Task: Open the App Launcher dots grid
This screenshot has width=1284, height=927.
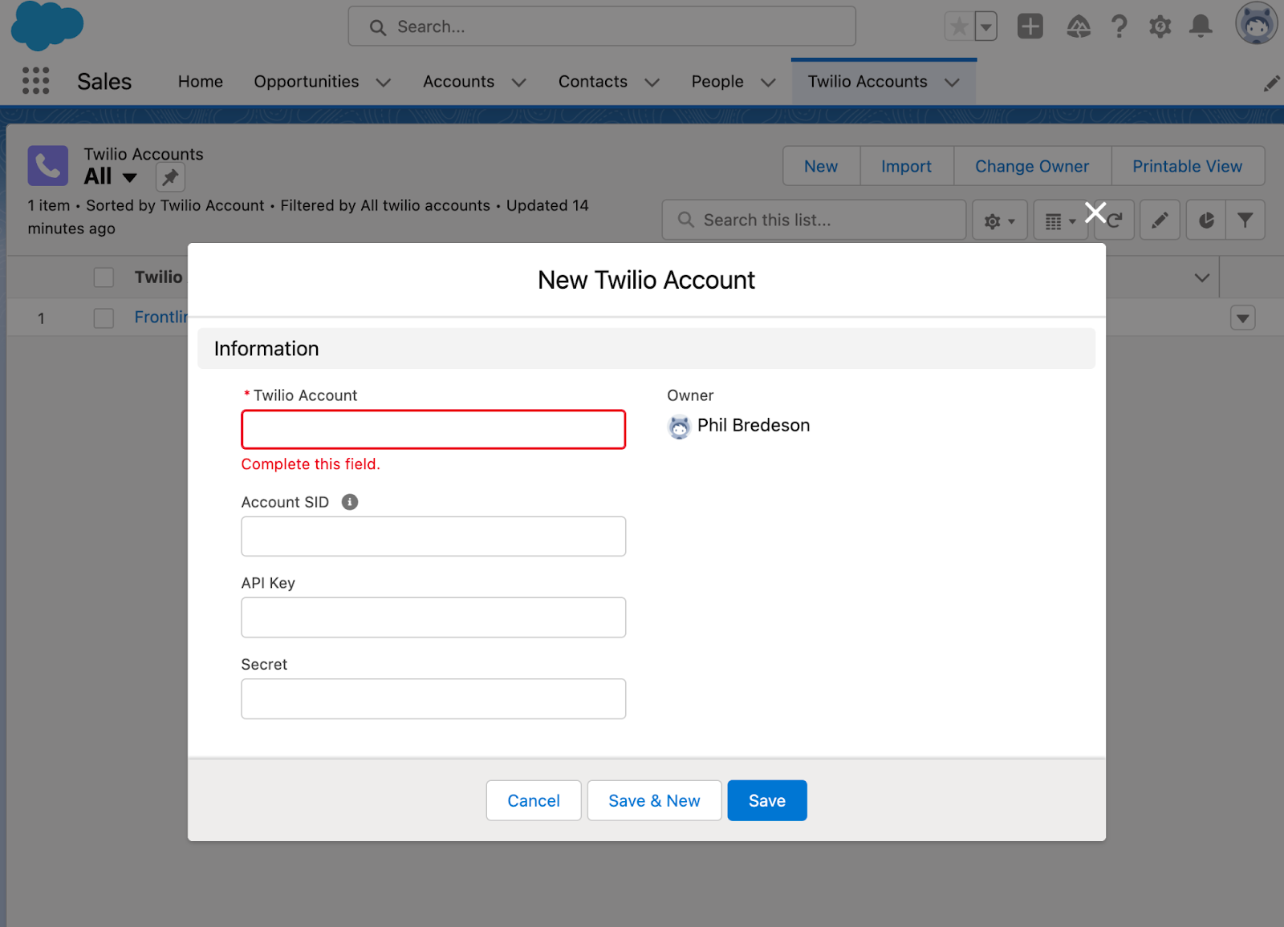Action: [x=35, y=81]
